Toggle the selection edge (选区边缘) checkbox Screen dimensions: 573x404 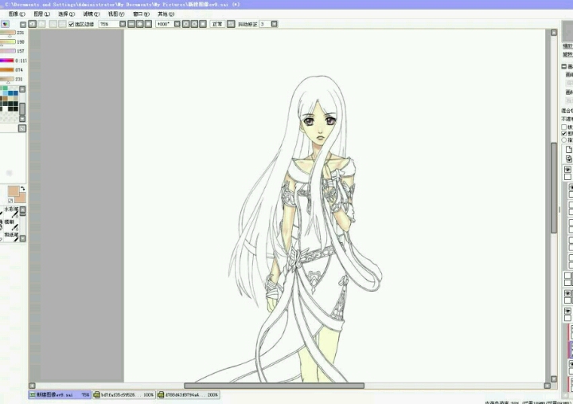coord(71,24)
